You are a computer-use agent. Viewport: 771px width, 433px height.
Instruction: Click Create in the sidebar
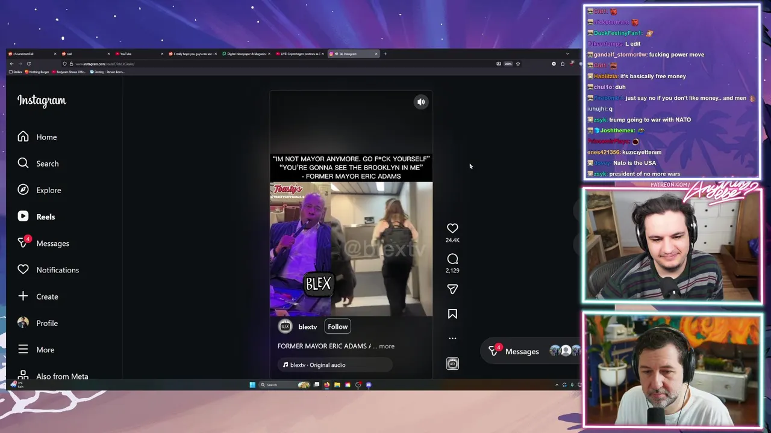coord(38,296)
